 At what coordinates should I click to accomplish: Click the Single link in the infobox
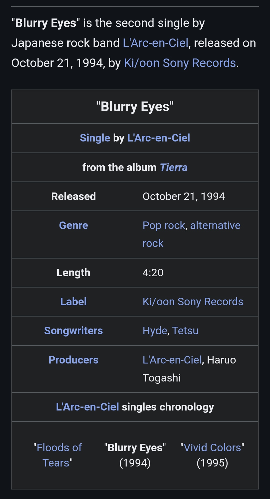(95, 138)
